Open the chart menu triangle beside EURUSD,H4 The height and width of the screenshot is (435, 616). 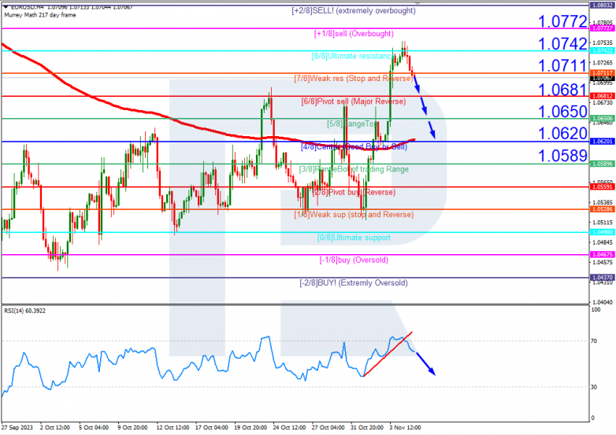pos(6,7)
